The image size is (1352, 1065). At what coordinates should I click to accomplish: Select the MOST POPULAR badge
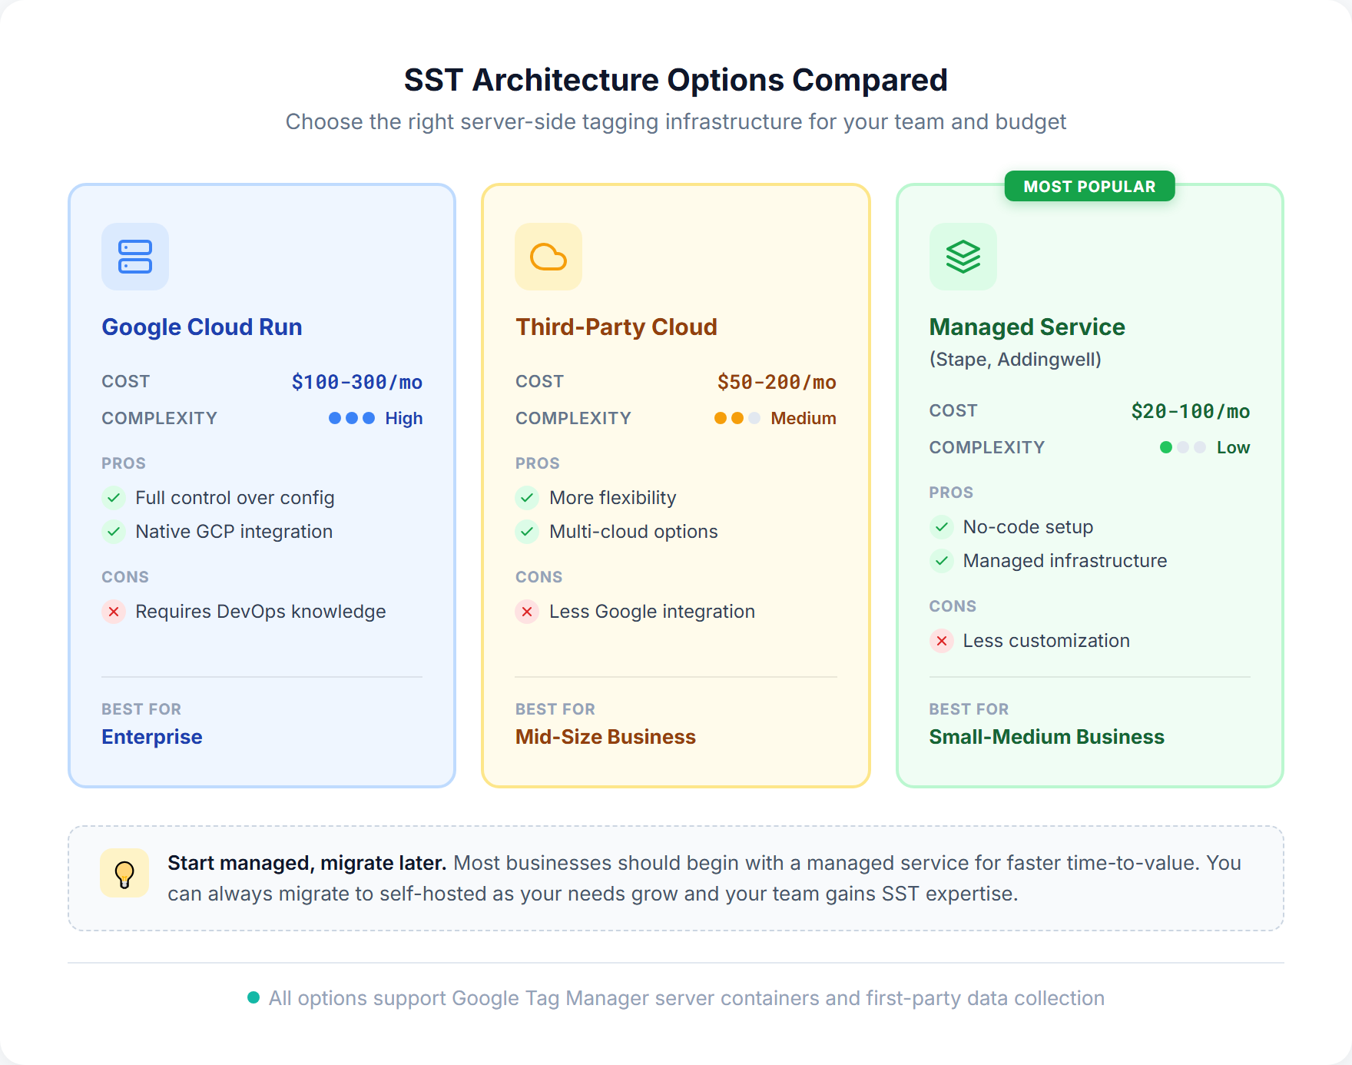coord(1090,186)
